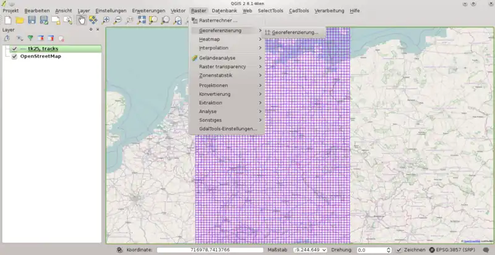
Task: Toggle visibility of tk25, tracks layer
Action: [x=14, y=49]
